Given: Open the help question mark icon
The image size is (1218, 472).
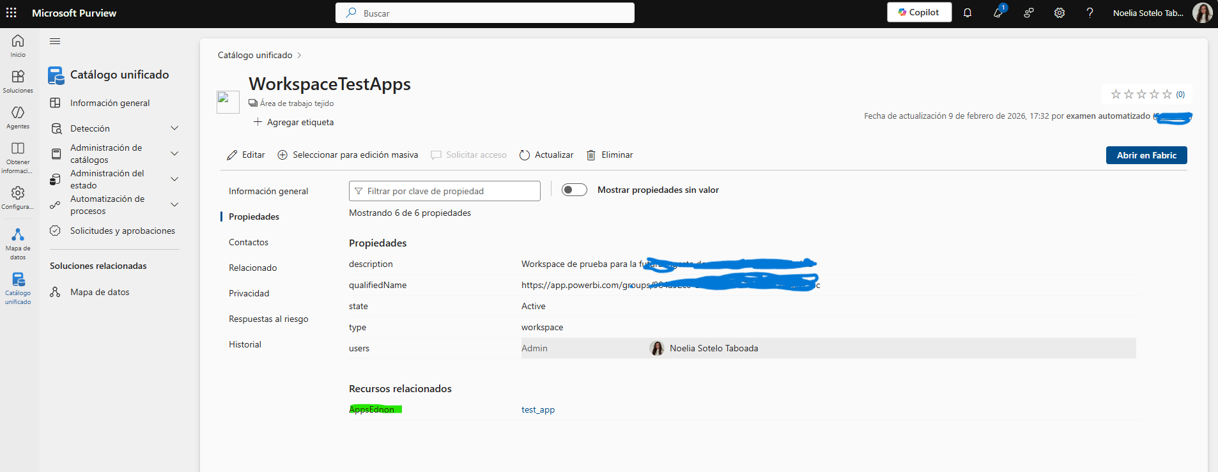Looking at the screenshot, I should pyautogui.click(x=1090, y=13).
